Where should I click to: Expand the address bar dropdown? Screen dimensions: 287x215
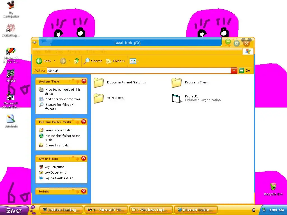pyautogui.click(x=234, y=71)
